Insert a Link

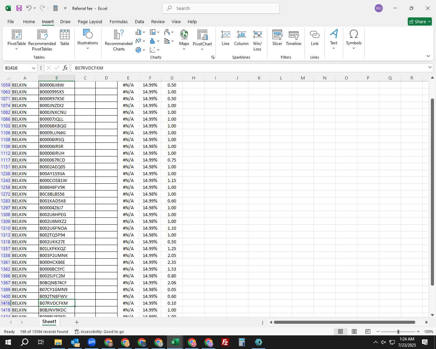pos(315,38)
